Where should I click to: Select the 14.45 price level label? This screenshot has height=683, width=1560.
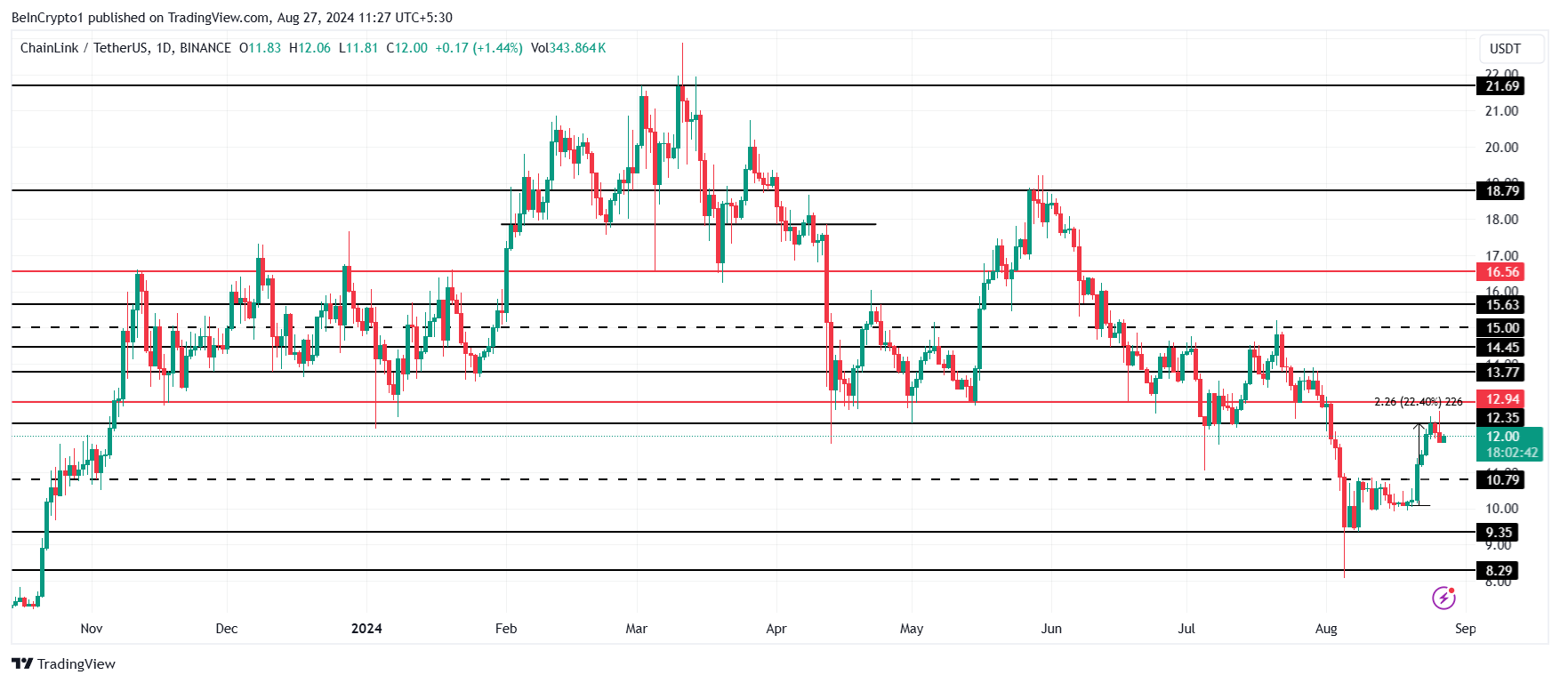(x=1501, y=348)
